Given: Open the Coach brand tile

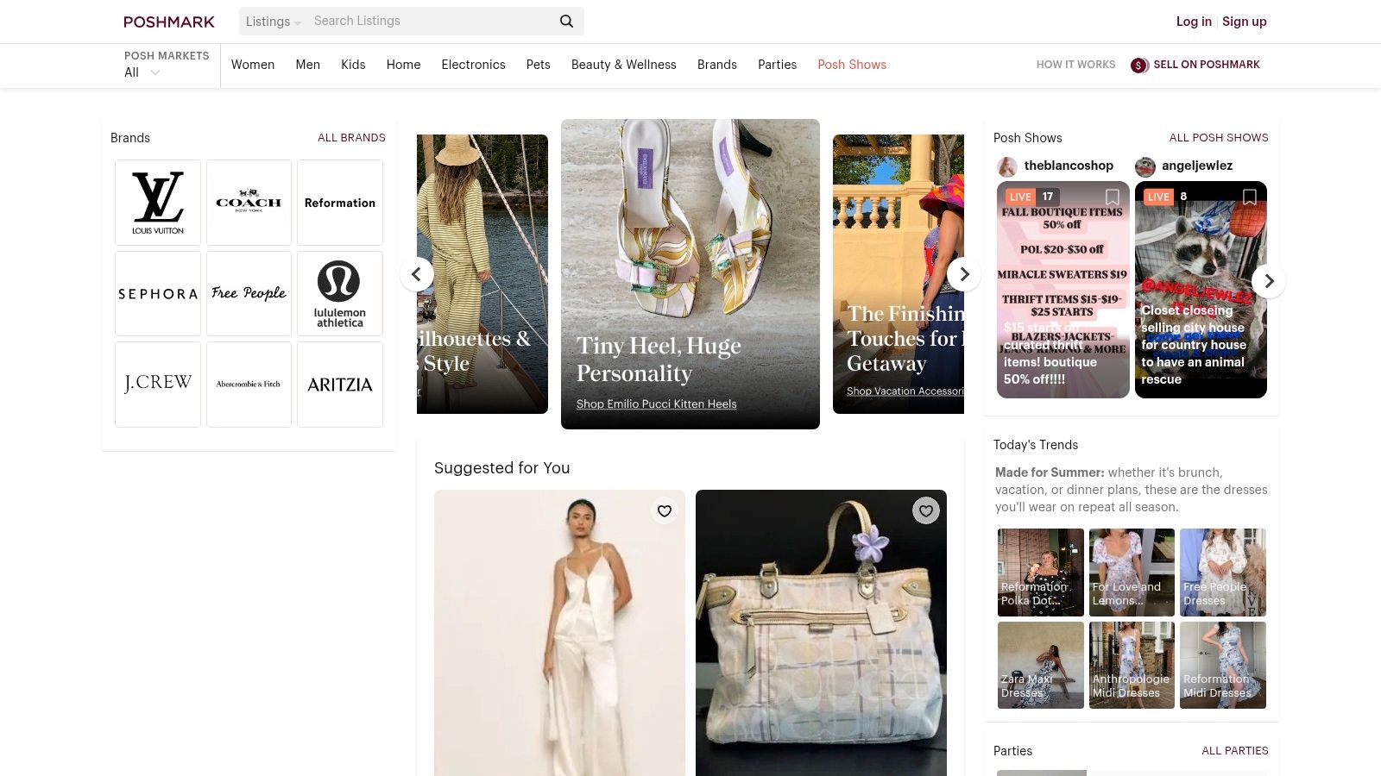Looking at the screenshot, I should (x=249, y=203).
